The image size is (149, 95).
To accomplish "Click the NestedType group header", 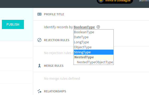I will (93, 57).
